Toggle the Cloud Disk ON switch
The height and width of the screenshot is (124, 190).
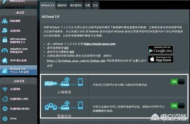pos(178,82)
